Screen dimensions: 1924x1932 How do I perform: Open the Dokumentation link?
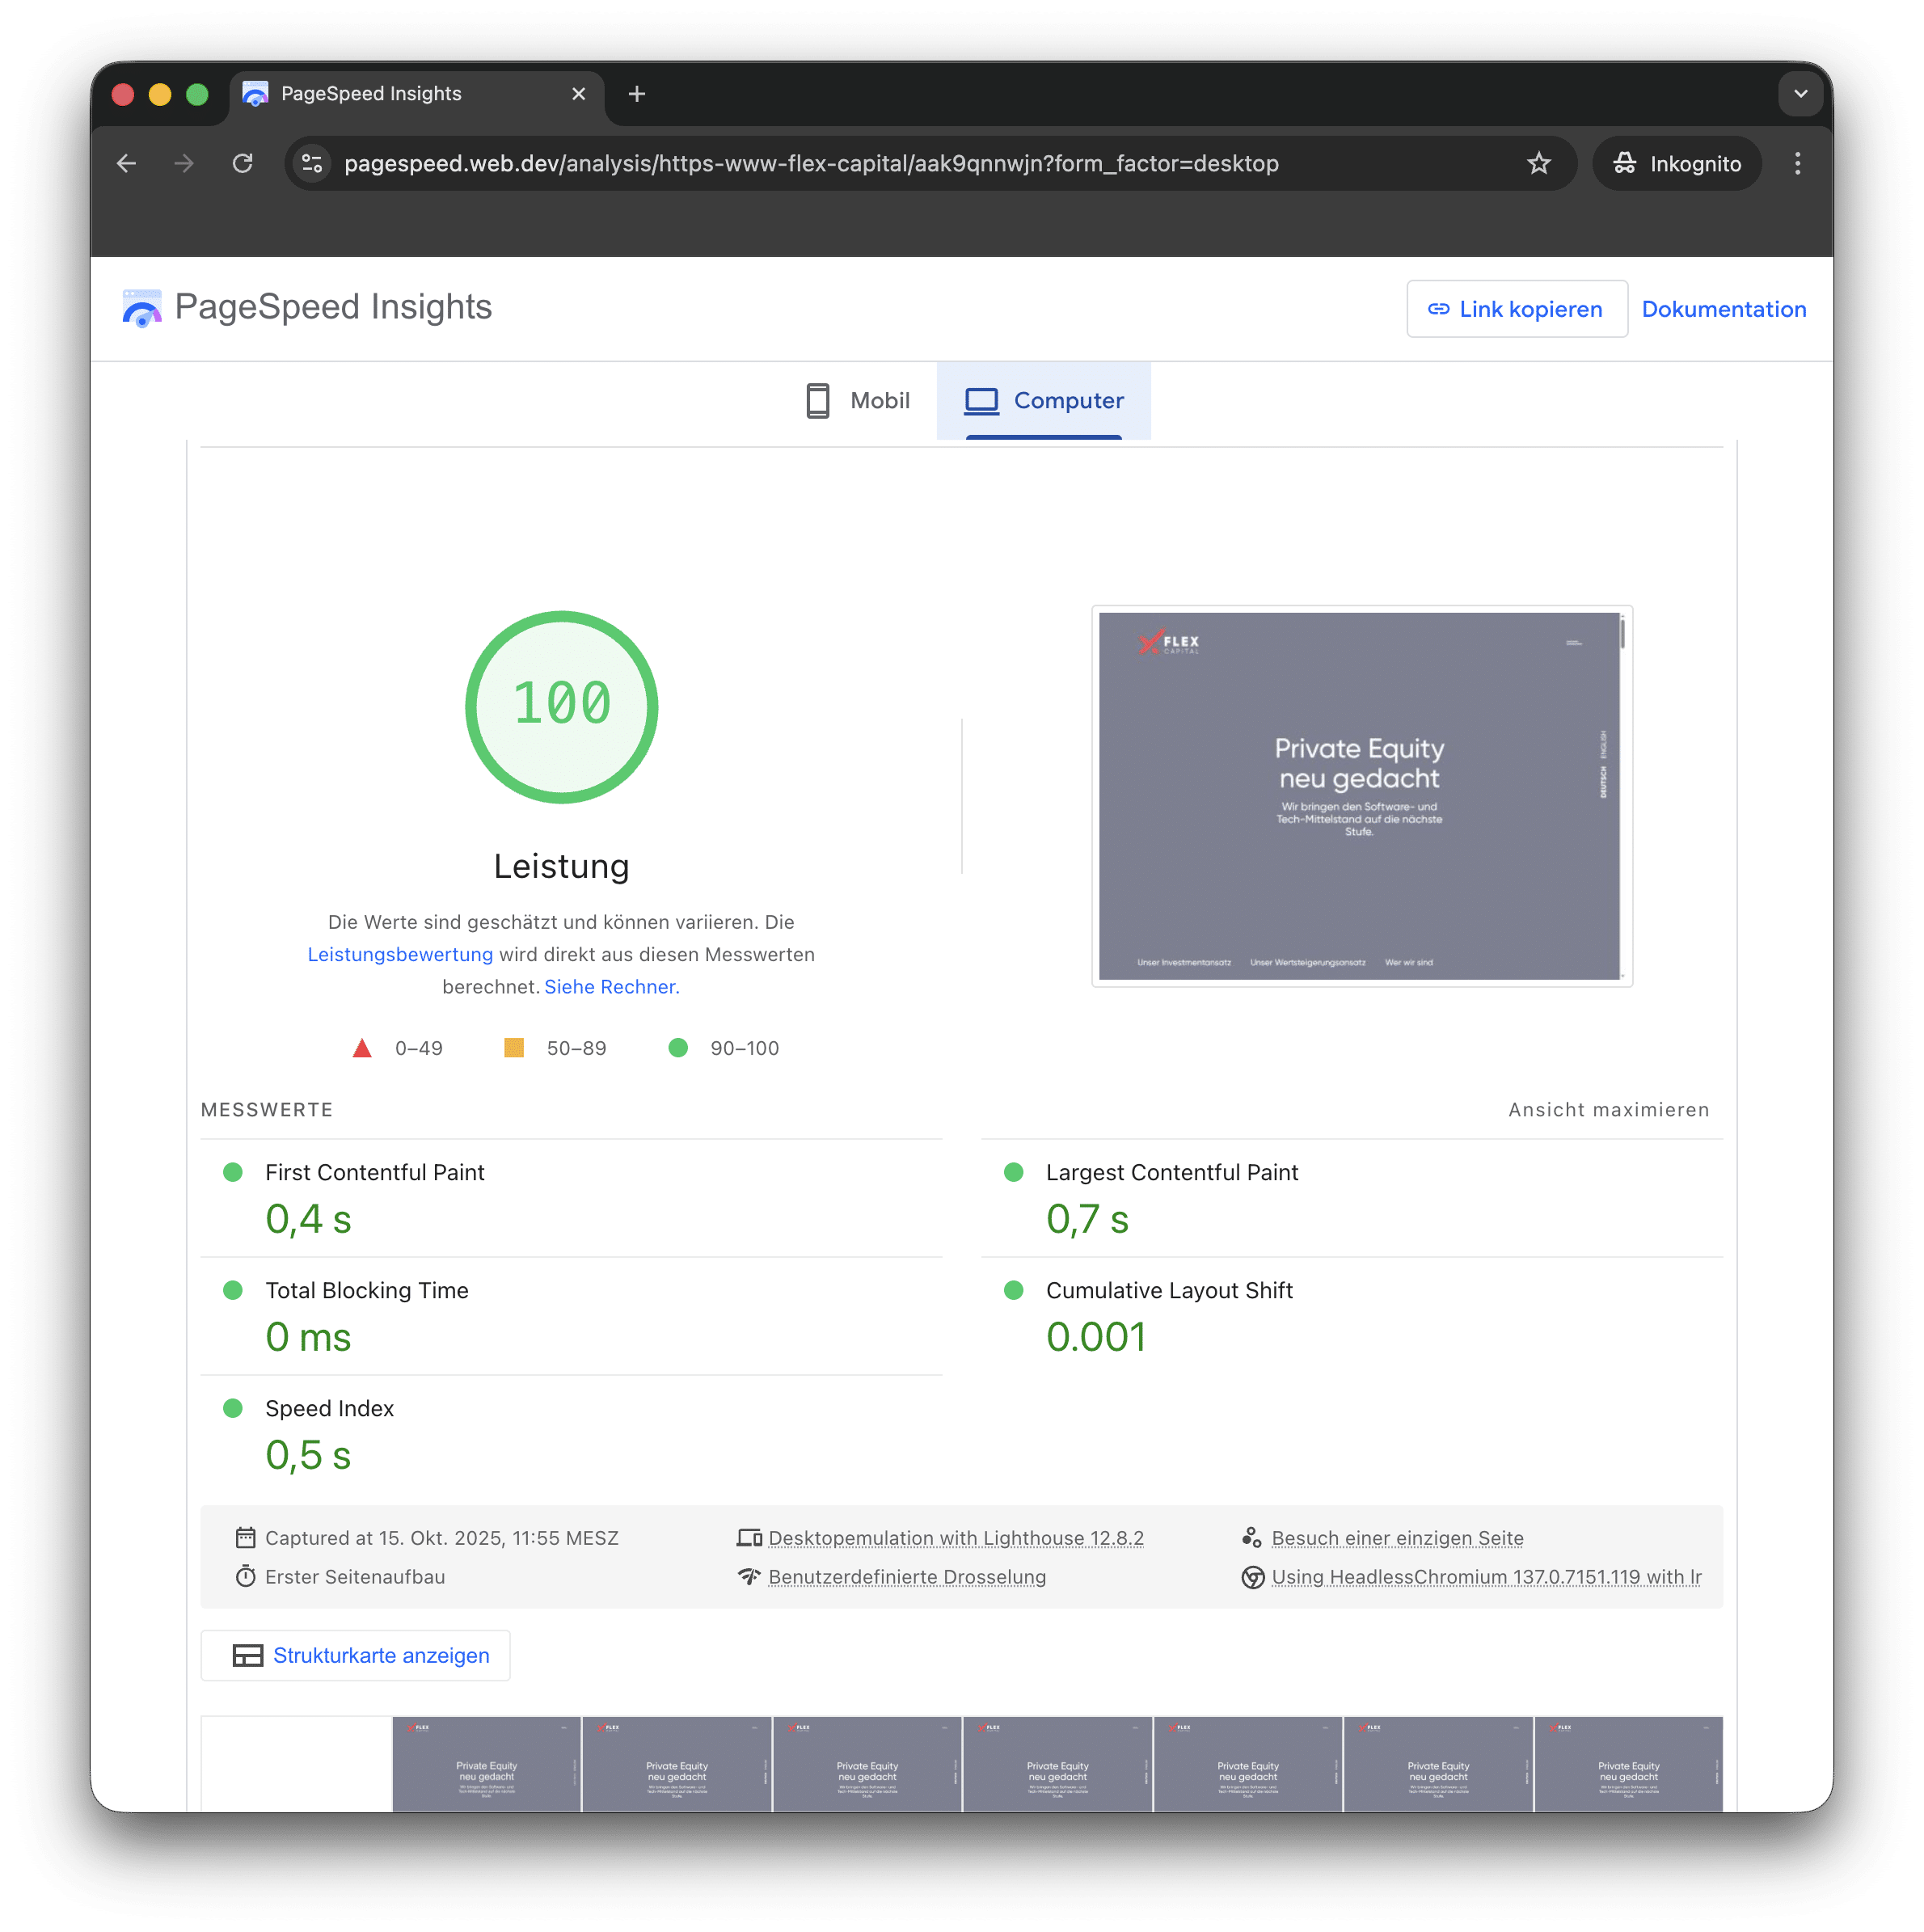[1723, 309]
